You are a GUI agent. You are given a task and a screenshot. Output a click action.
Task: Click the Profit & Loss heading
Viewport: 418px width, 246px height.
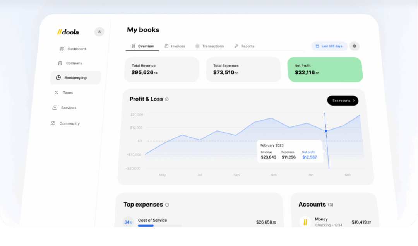tap(146, 99)
